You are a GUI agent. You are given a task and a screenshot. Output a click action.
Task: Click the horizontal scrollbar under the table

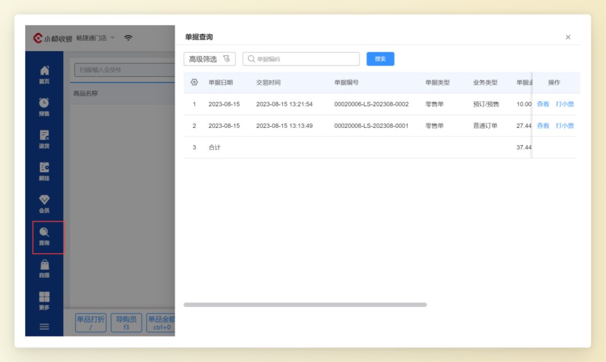(x=305, y=305)
